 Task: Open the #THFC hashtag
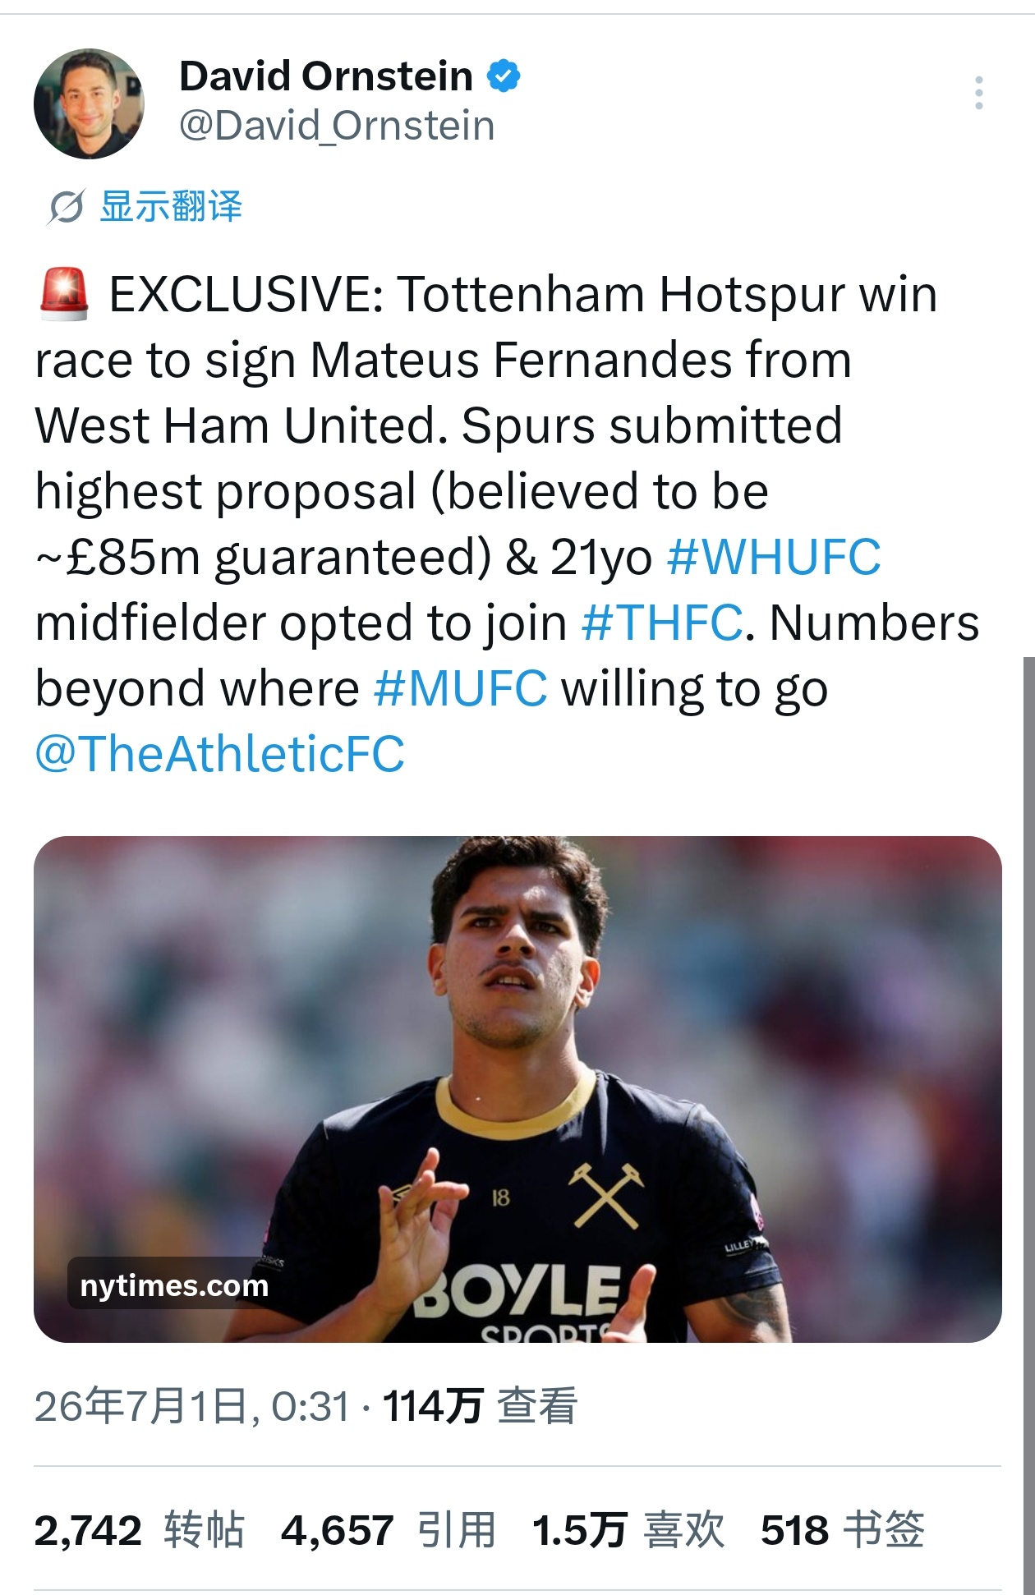(x=662, y=623)
